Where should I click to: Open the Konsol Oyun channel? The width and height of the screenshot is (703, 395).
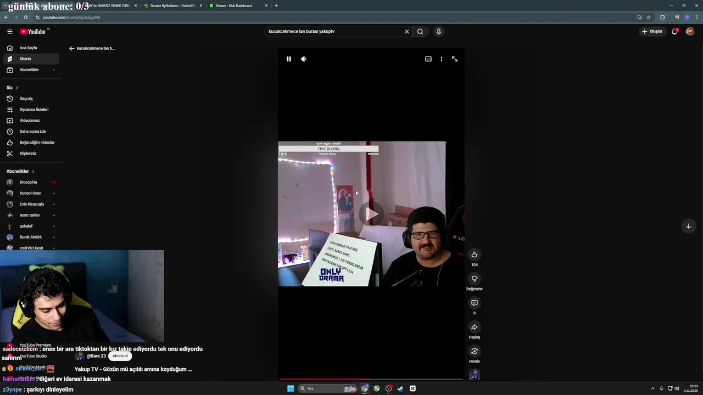[31, 193]
